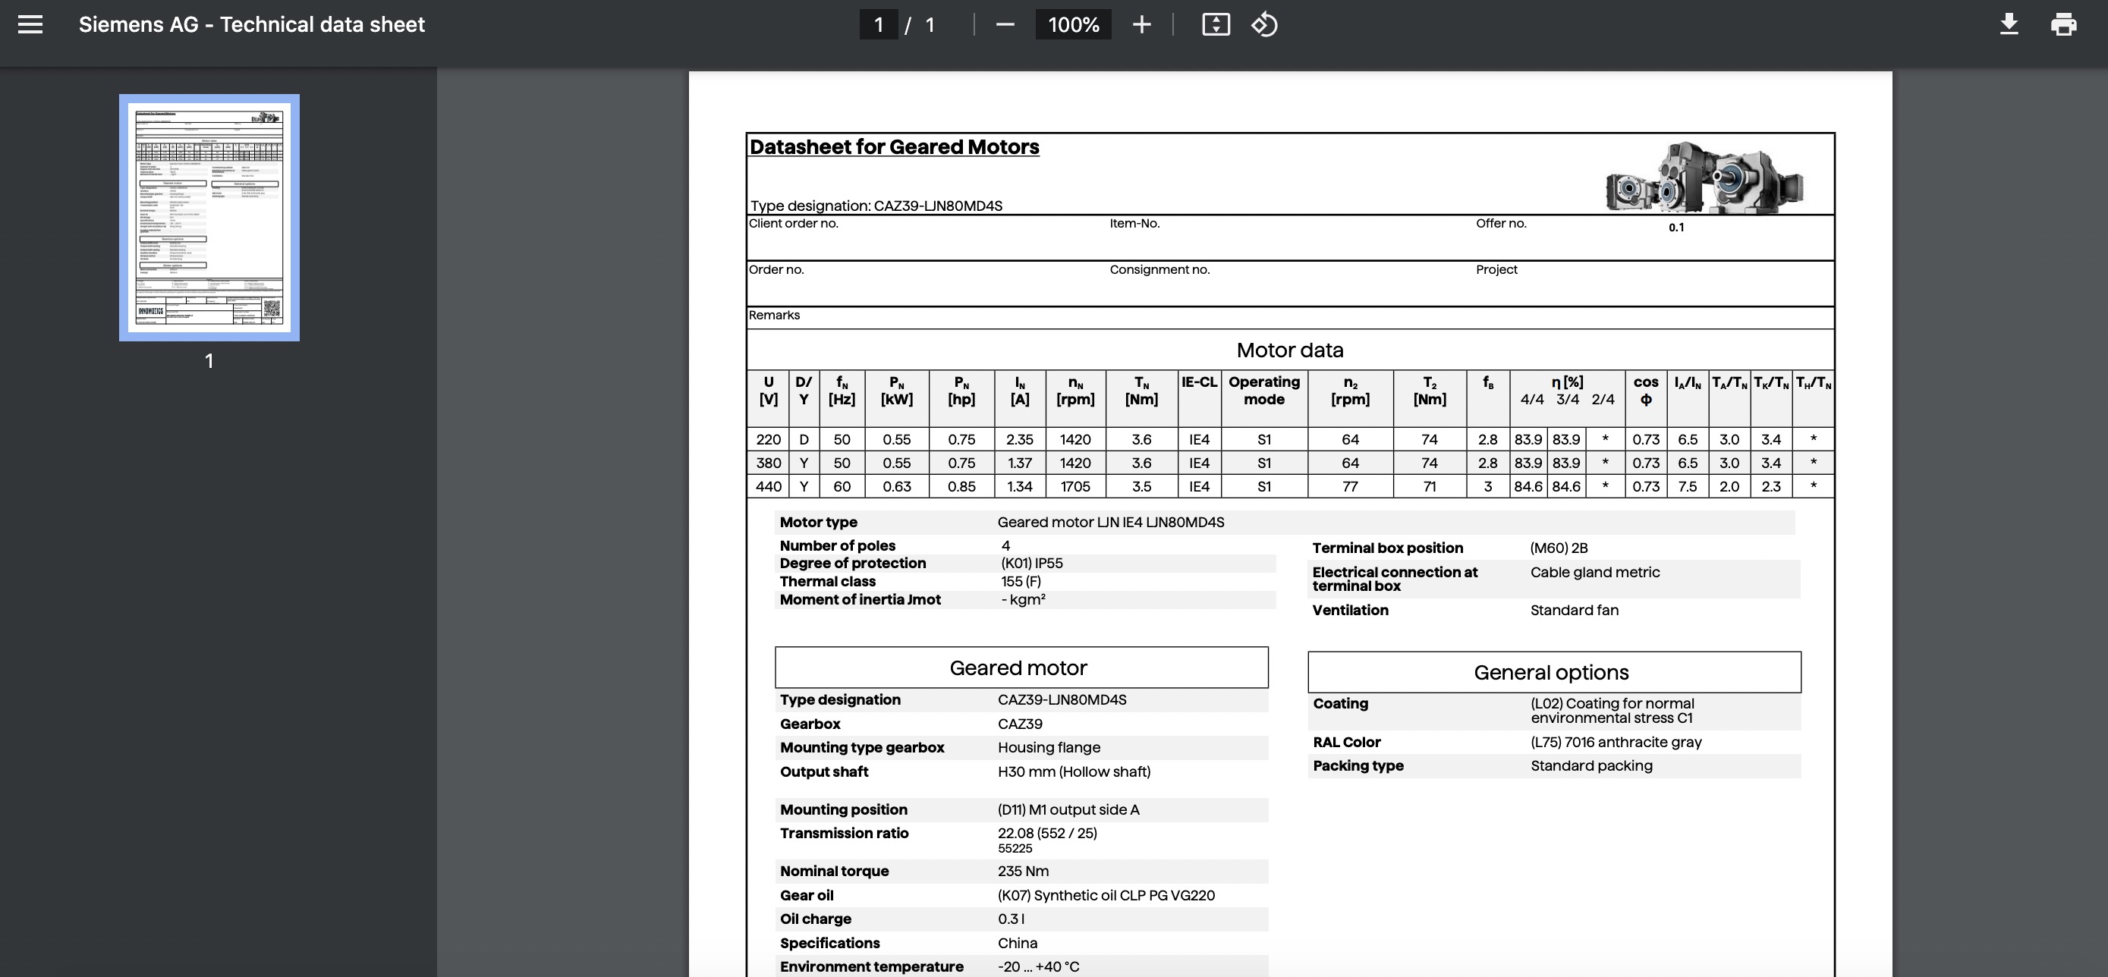Click the '77' output rpm cell
The height and width of the screenshot is (977, 2108).
coord(1349,487)
